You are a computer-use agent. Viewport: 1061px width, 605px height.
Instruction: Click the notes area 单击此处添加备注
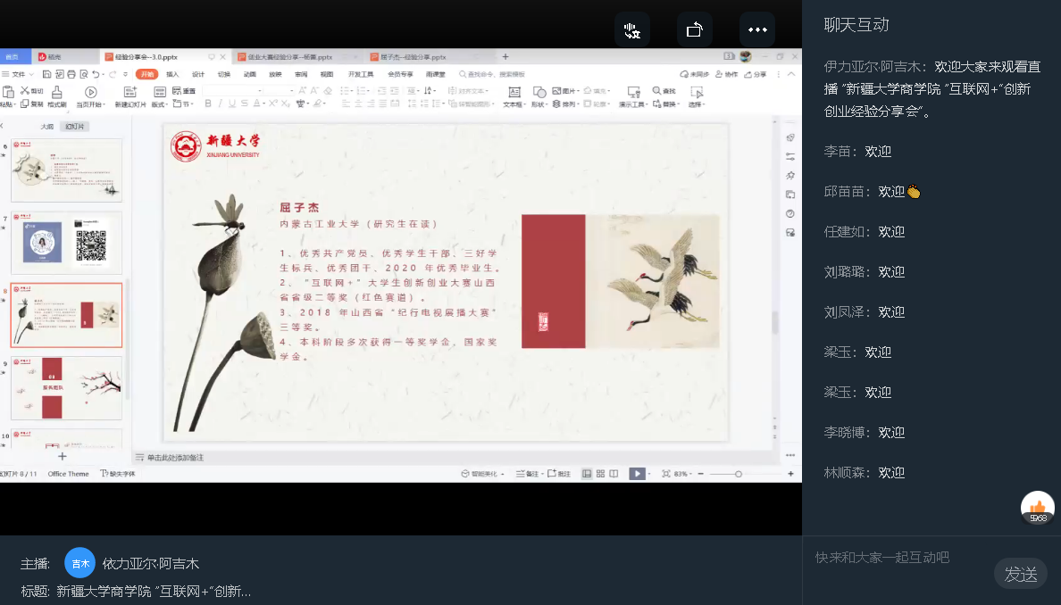pyautogui.click(x=175, y=458)
